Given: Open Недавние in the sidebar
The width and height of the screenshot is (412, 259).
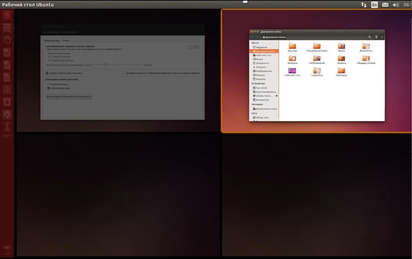Looking at the screenshot, I should pyautogui.click(x=264, y=47).
